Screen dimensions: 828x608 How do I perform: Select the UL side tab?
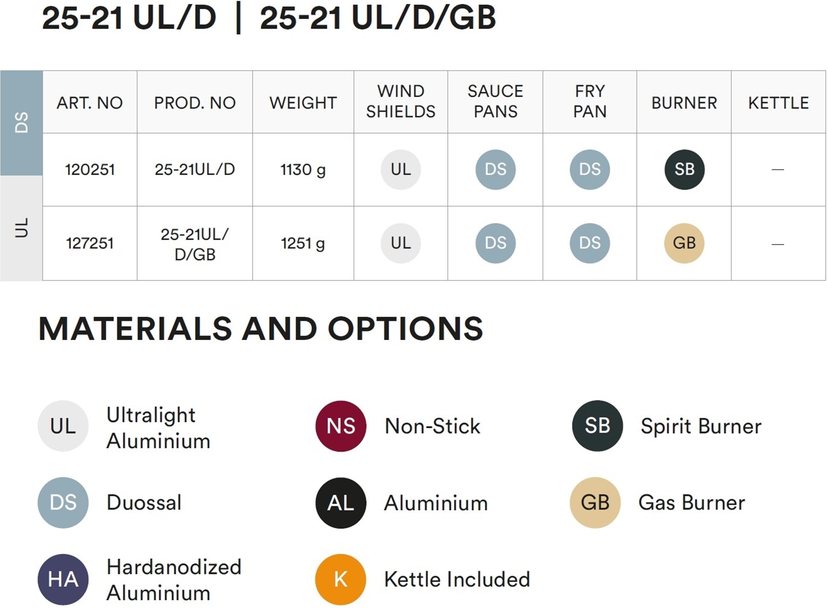click(x=22, y=228)
